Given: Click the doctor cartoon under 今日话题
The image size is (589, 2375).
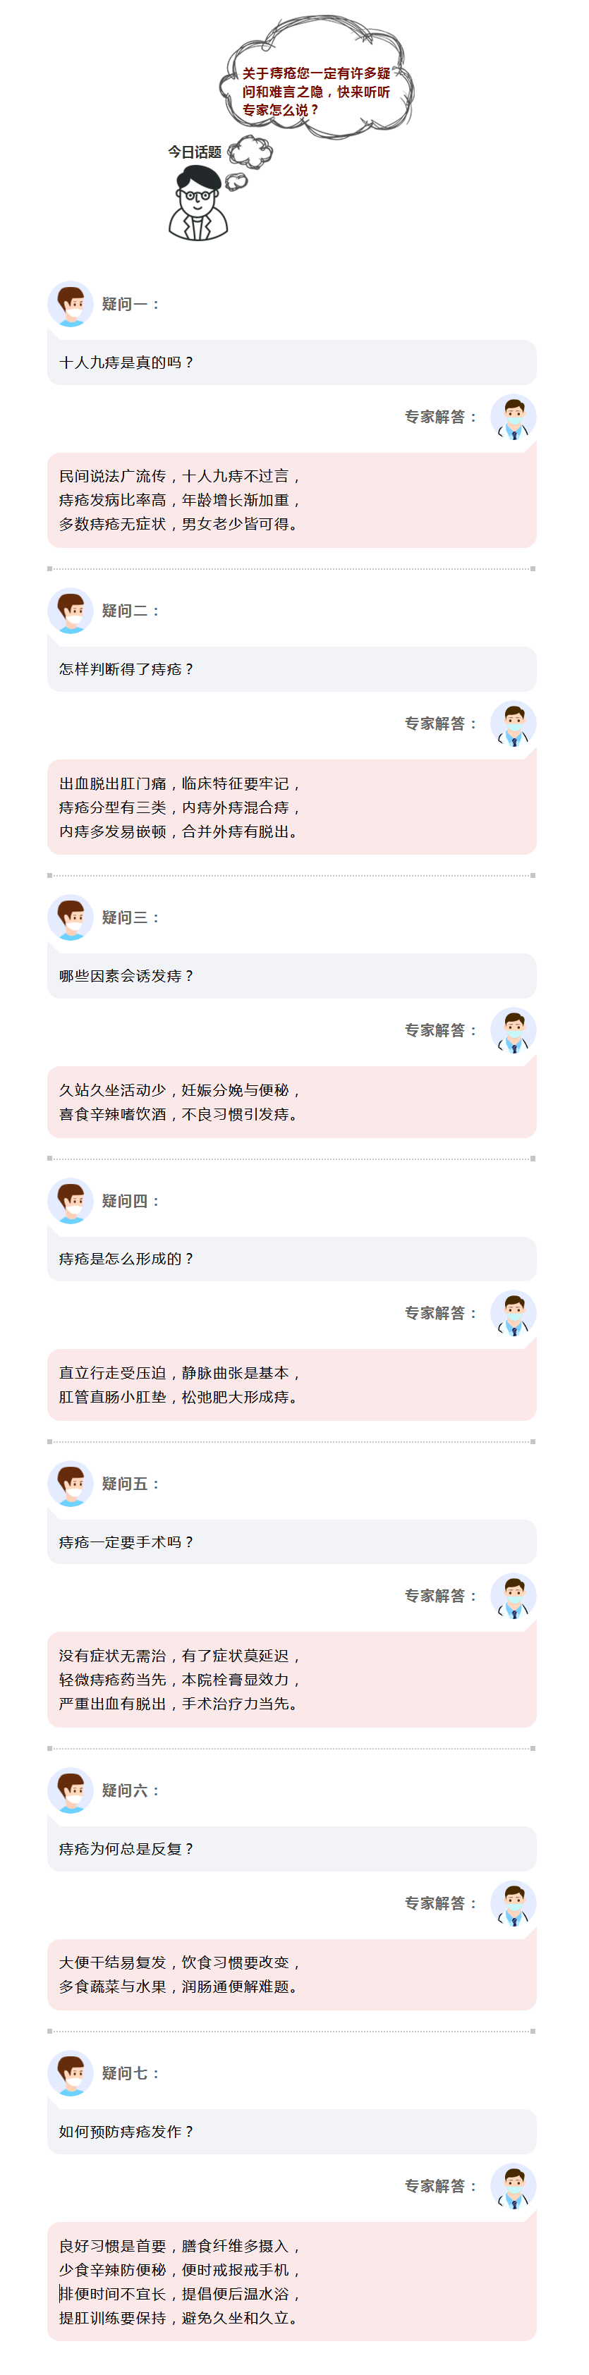Looking at the screenshot, I should click(x=198, y=204).
